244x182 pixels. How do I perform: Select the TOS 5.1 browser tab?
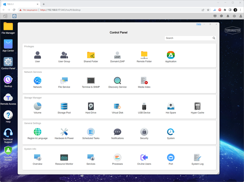[21, 4]
